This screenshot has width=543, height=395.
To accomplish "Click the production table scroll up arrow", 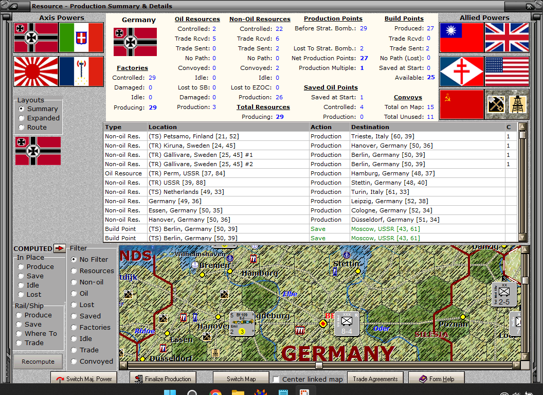I will pyautogui.click(x=522, y=127).
